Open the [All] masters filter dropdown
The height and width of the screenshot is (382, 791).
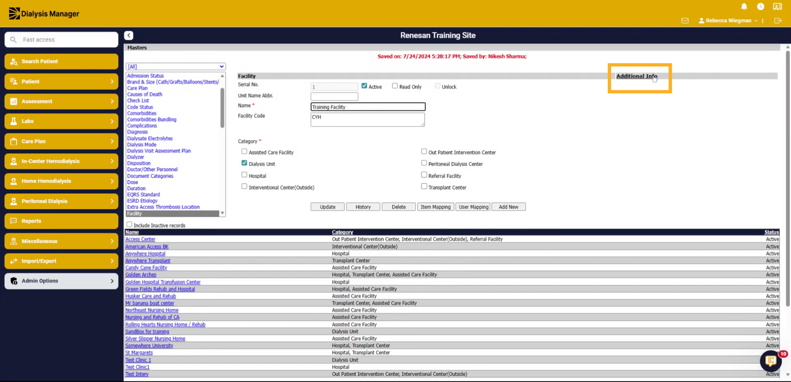click(x=176, y=66)
